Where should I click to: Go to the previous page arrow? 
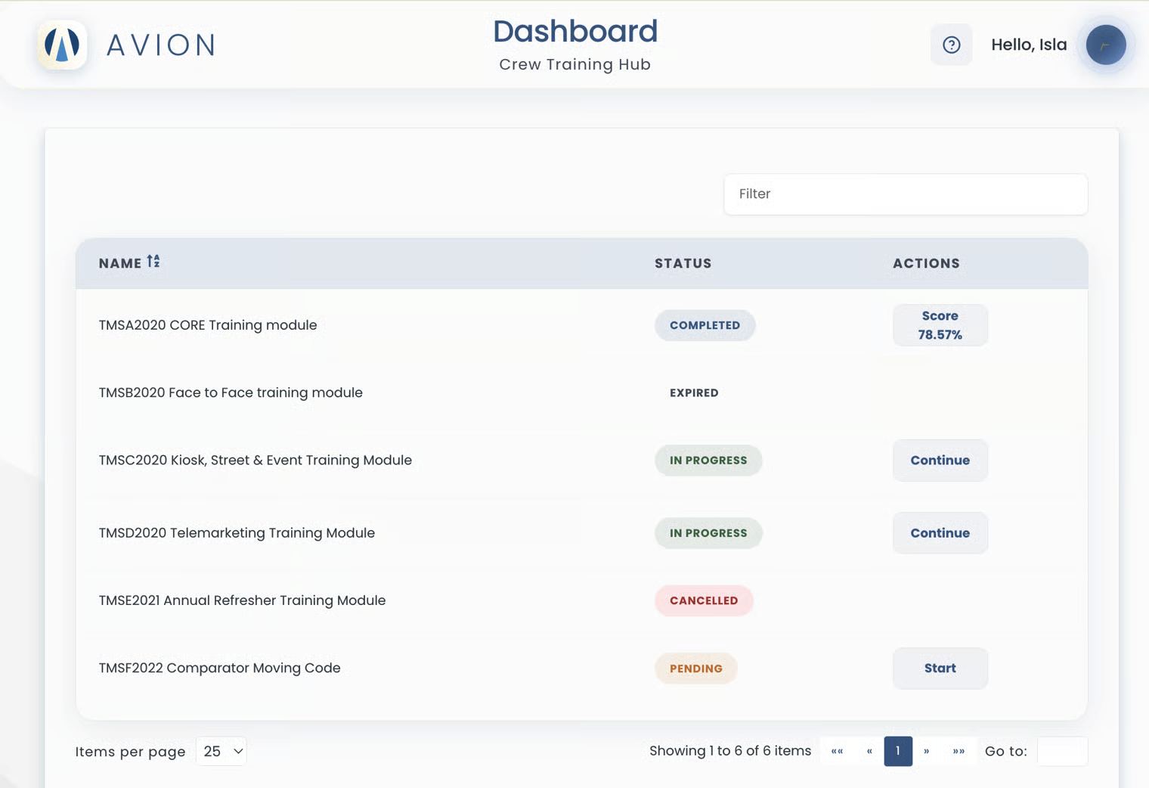pyautogui.click(x=869, y=751)
